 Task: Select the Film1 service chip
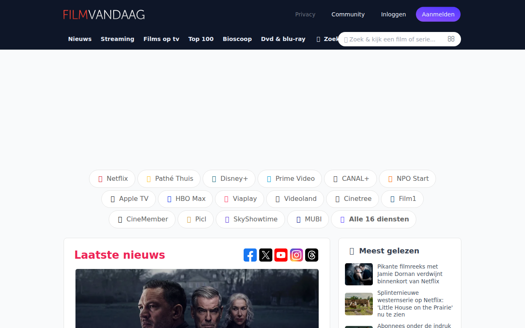point(402,199)
